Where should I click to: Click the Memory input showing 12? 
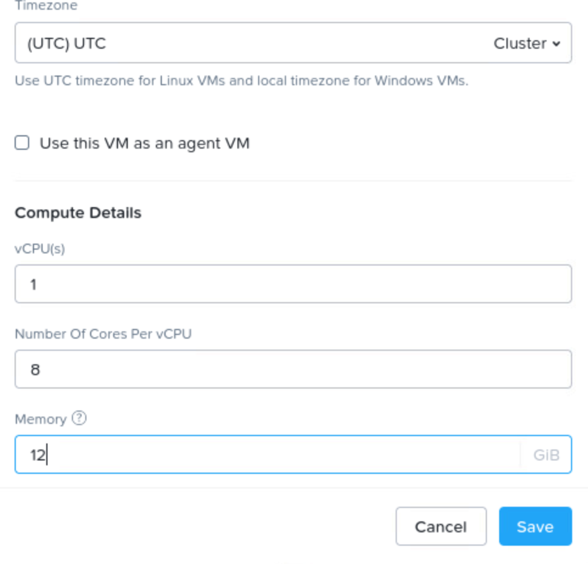(x=243, y=454)
